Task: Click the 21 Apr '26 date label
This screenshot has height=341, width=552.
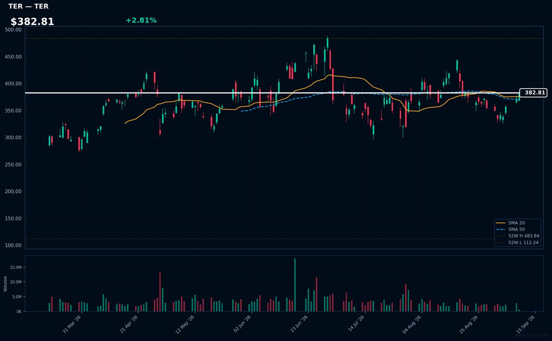Action: pyautogui.click(x=129, y=324)
